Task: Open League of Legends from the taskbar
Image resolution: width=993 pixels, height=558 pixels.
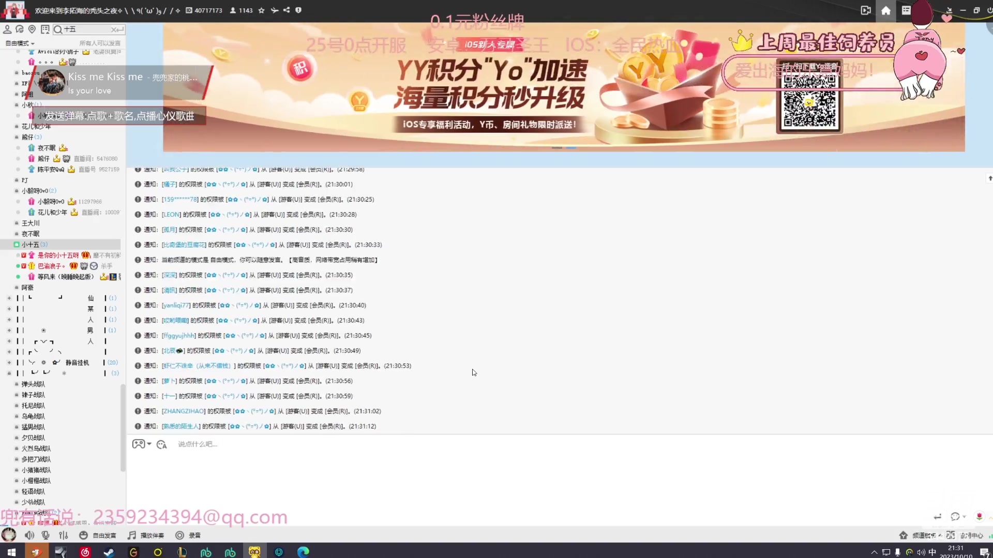Action: point(182,552)
